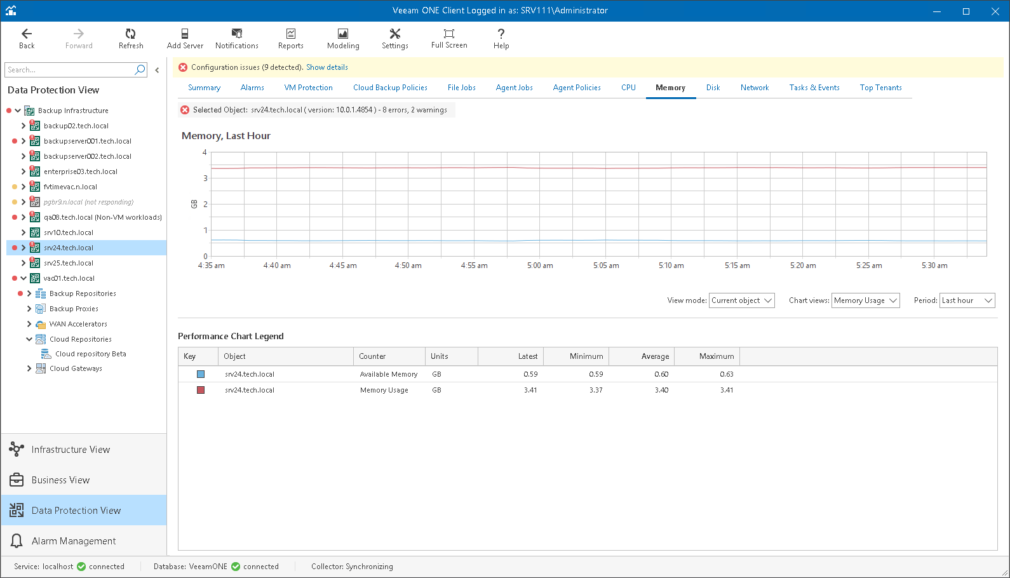The height and width of the screenshot is (578, 1010).
Task: Open Business View
Action: tap(84, 480)
